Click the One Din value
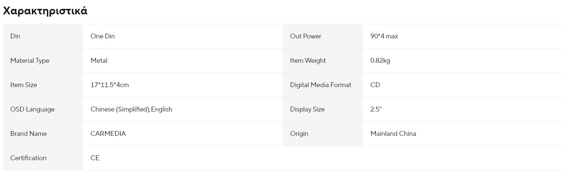Viewport: 566px width, 172px height. click(103, 36)
